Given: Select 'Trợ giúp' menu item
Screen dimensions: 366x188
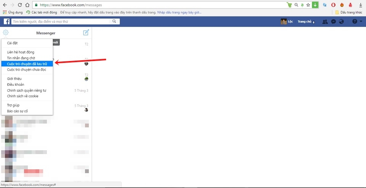Looking at the screenshot, I should coord(27,105).
